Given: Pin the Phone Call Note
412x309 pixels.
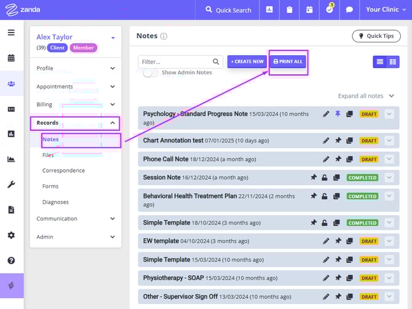Looking at the screenshot, I should (336, 159).
